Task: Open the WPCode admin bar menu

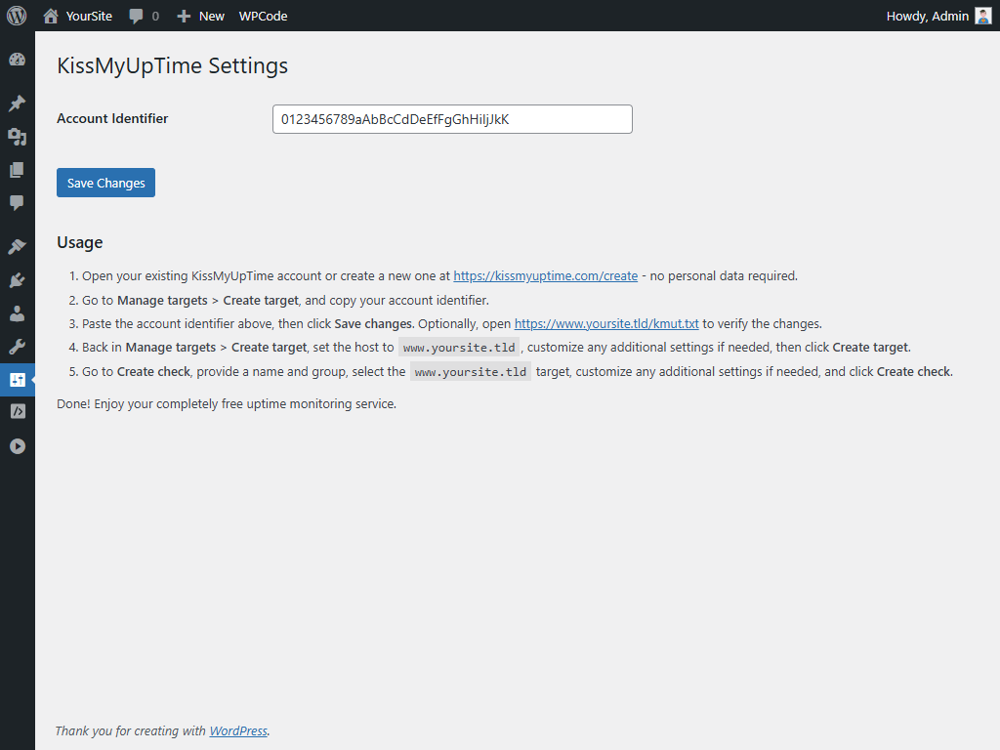Action: click(263, 16)
